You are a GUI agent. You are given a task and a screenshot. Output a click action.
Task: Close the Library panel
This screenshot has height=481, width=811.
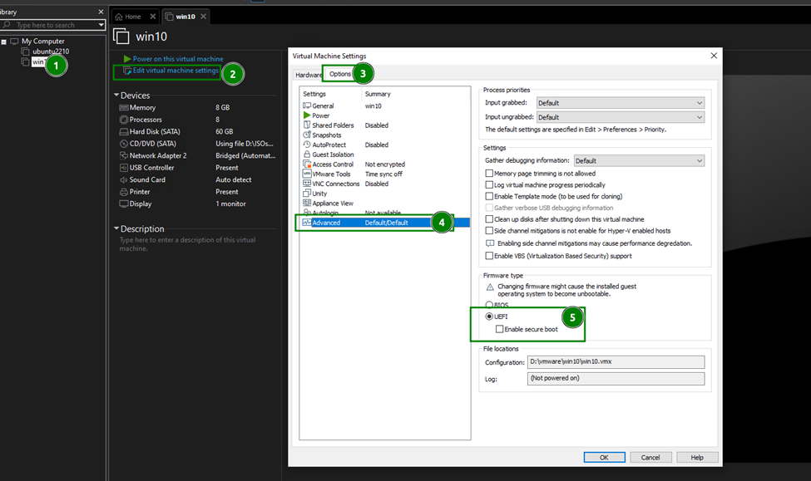point(101,12)
